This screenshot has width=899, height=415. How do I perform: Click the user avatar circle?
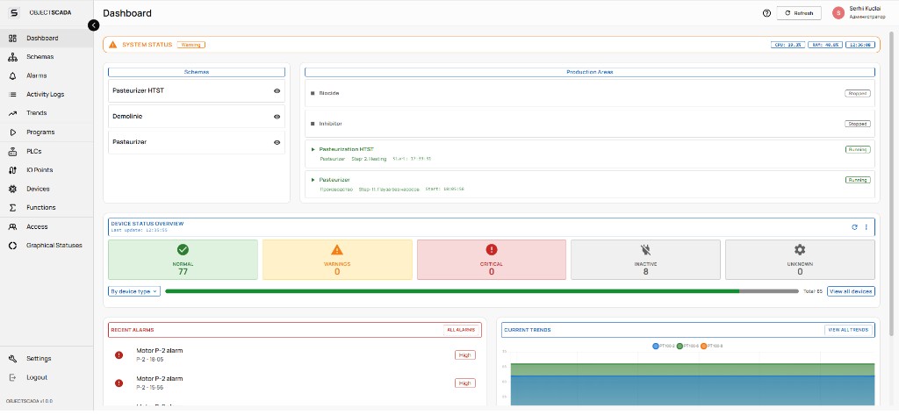tap(838, 13)
